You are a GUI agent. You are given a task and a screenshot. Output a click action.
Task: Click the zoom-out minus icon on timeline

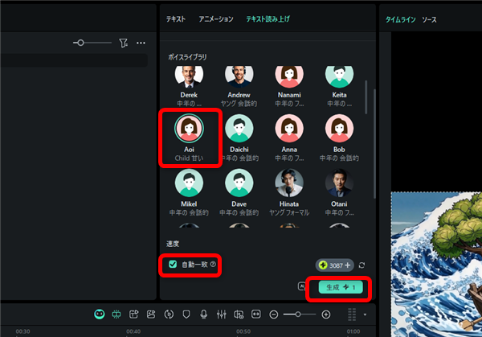[274, 314]
